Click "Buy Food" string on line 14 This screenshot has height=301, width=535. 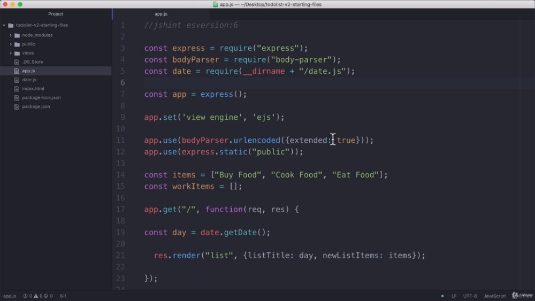(x=238, y=175)
